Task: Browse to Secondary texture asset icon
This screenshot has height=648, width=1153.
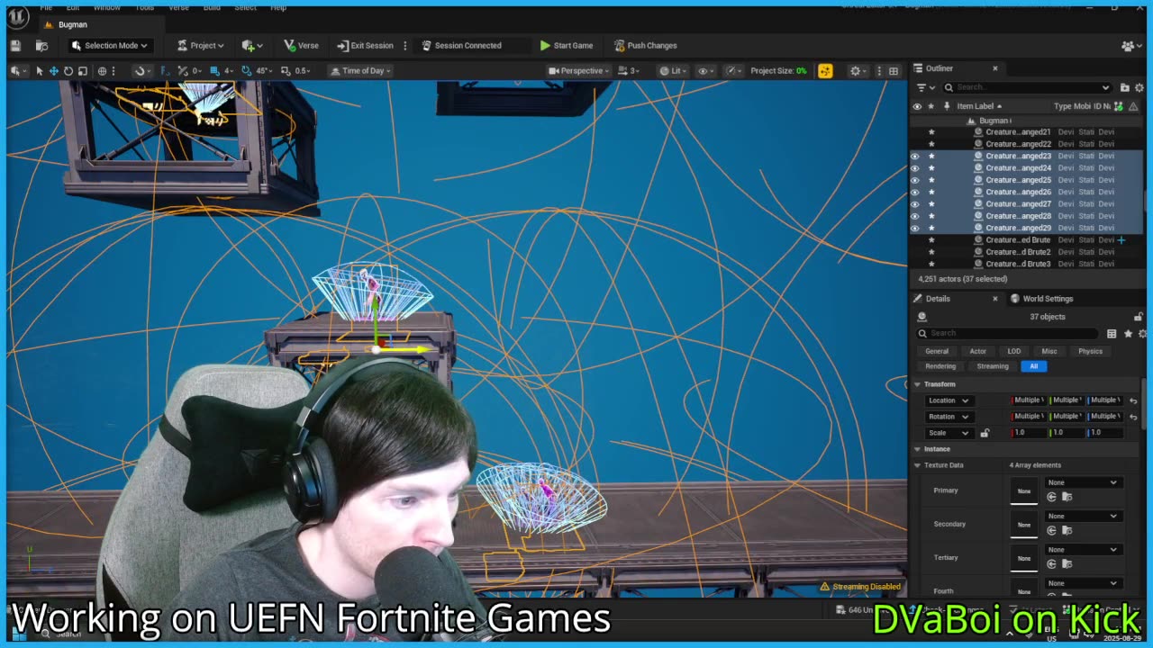Action: [1067, 530]
